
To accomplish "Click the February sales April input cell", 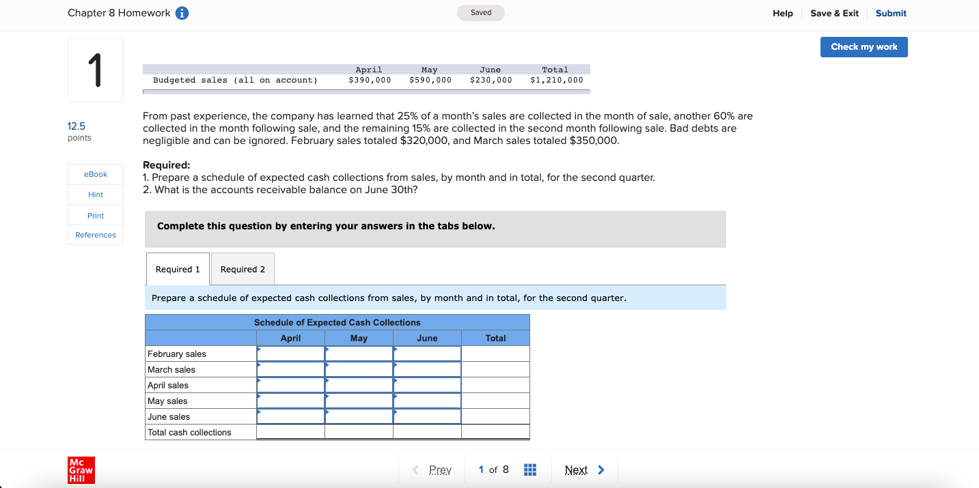I will tap(290, 354).
